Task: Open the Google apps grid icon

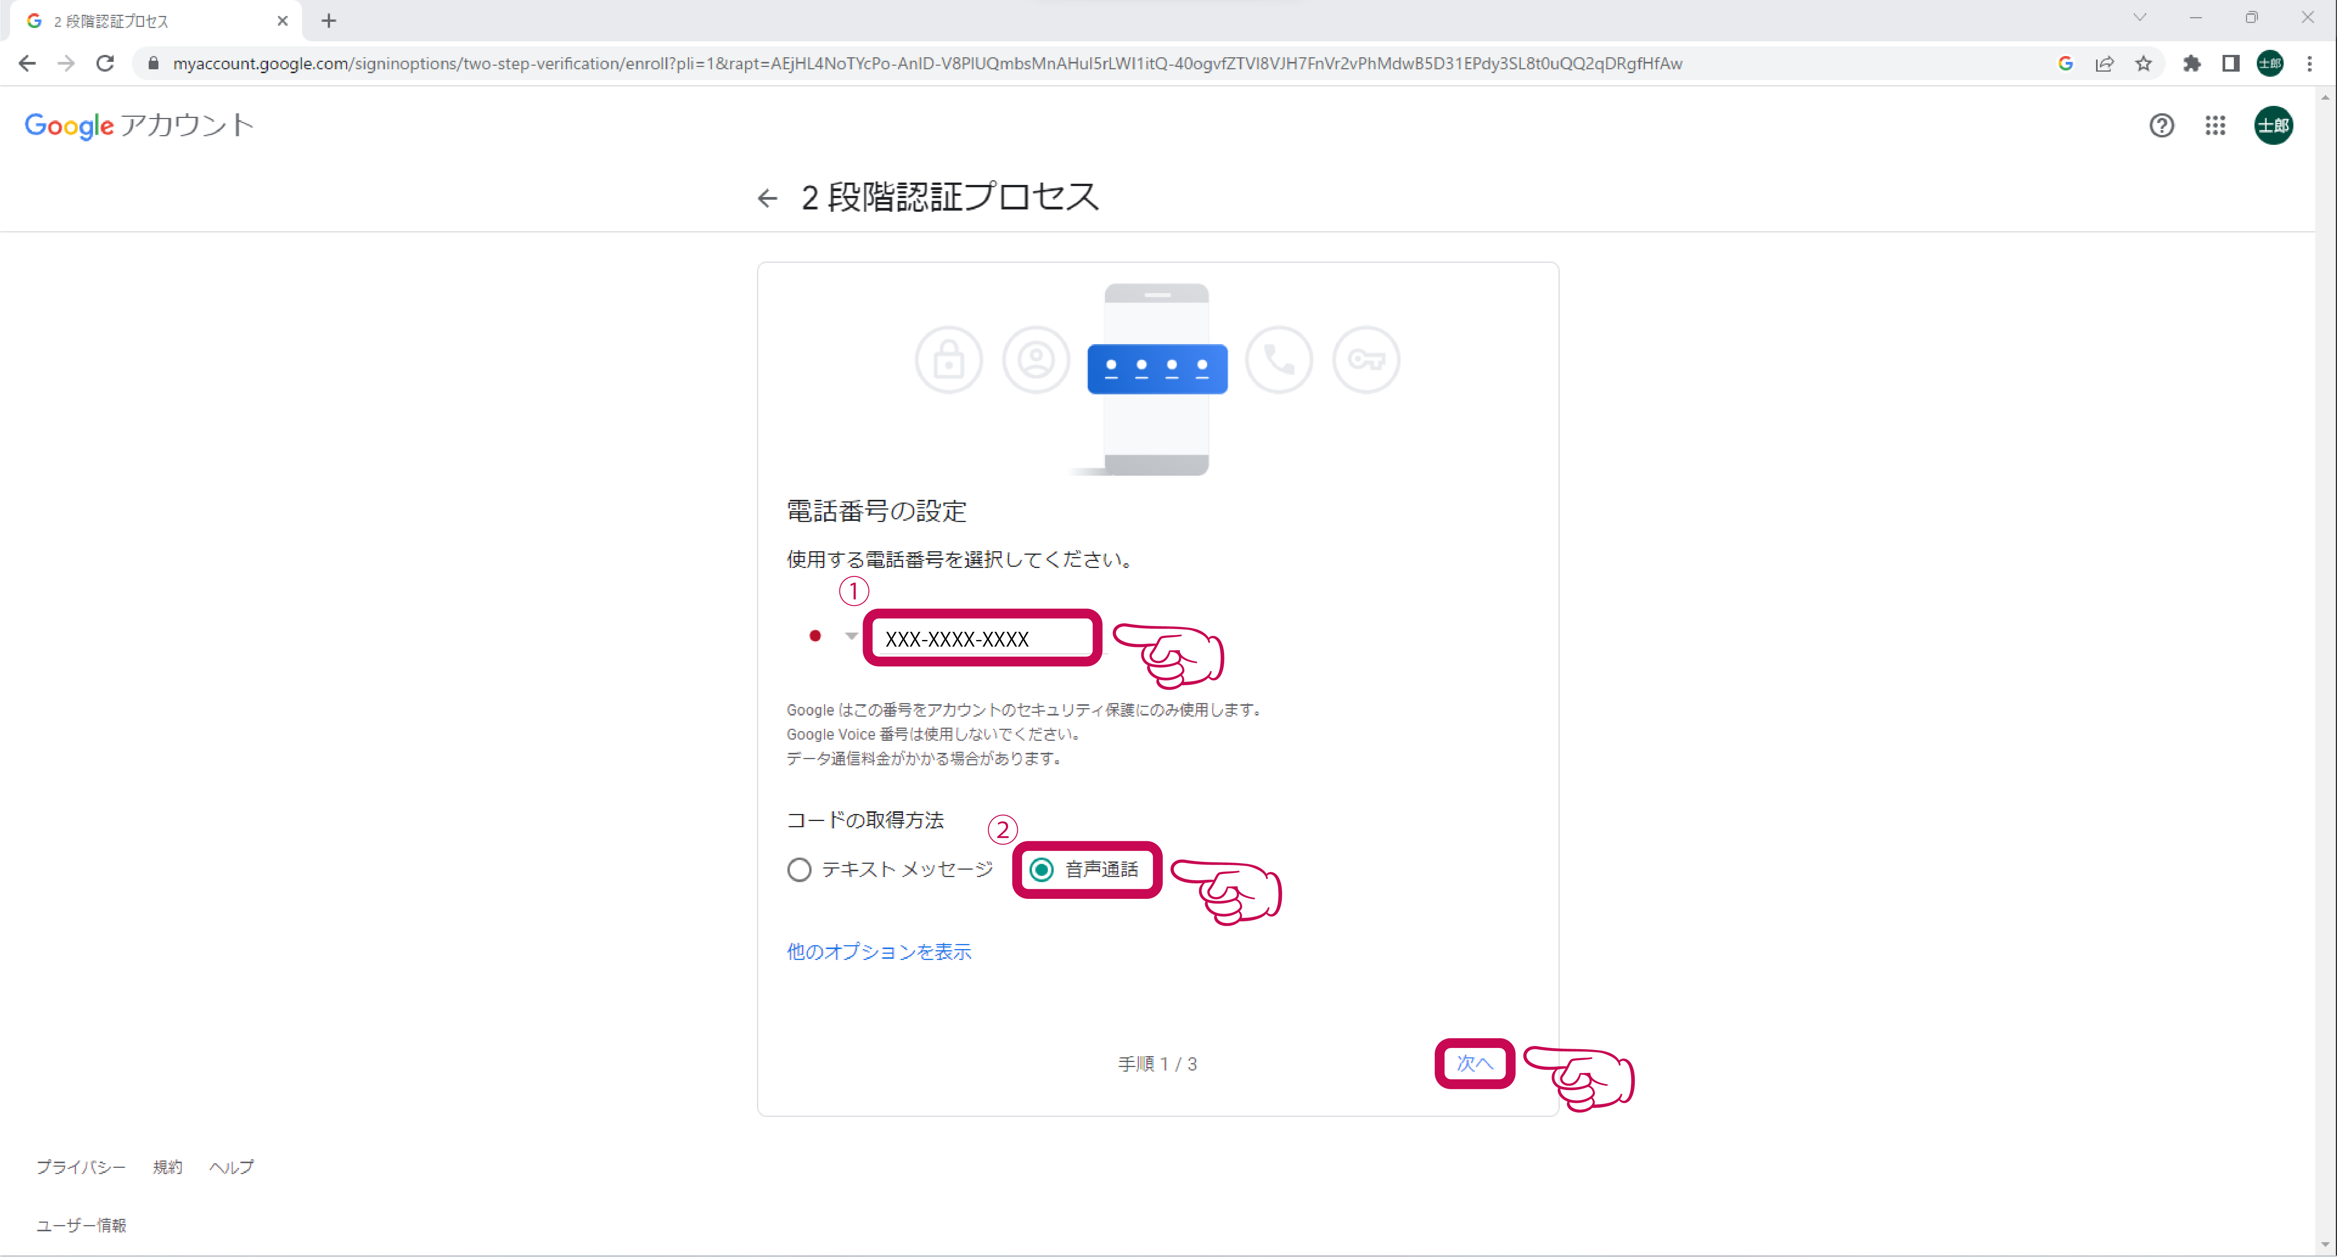Action: [2216, 125]
